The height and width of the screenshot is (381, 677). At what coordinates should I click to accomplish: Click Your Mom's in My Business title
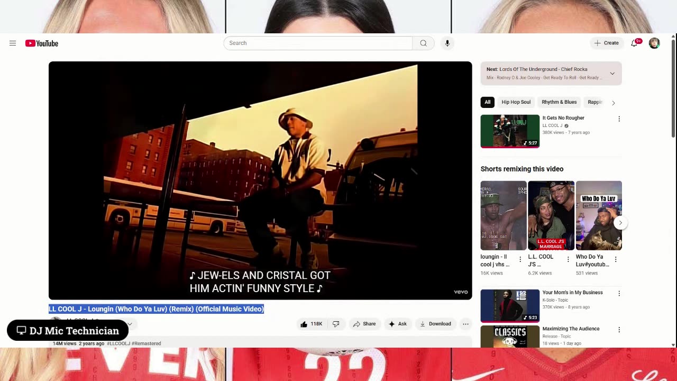coord(572,293)
